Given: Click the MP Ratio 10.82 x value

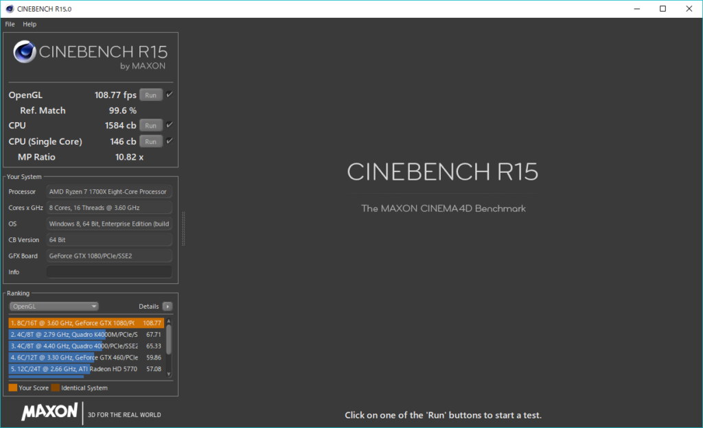Looking at the screenshot, I should coord(129,157).
